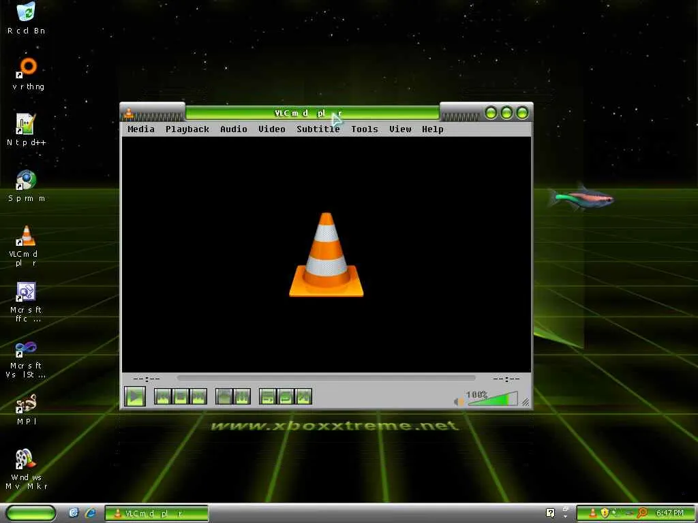Toggle VLC fullscreen video button
698x523 pixels.
[x=224, y=396]
